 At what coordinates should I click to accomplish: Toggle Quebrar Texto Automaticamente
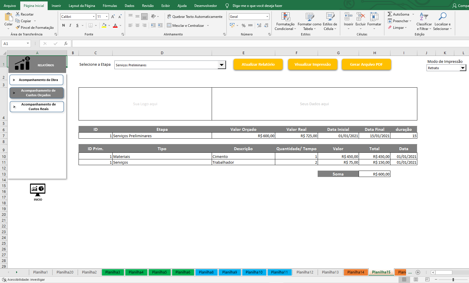pyautogui.click(x=195, y=17)
